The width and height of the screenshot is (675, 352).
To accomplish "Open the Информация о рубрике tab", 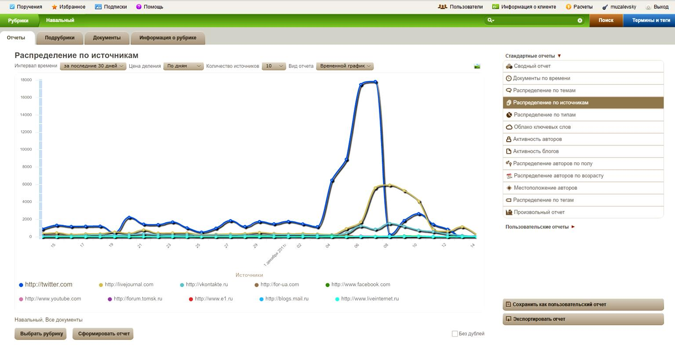I will tap(168, 38).
